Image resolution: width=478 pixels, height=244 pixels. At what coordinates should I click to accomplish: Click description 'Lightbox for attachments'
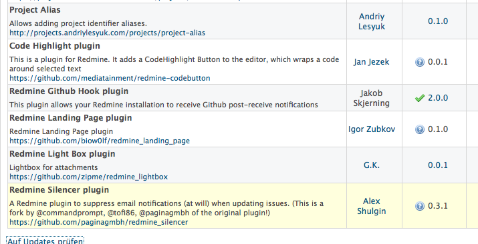[x=53, y=167]
